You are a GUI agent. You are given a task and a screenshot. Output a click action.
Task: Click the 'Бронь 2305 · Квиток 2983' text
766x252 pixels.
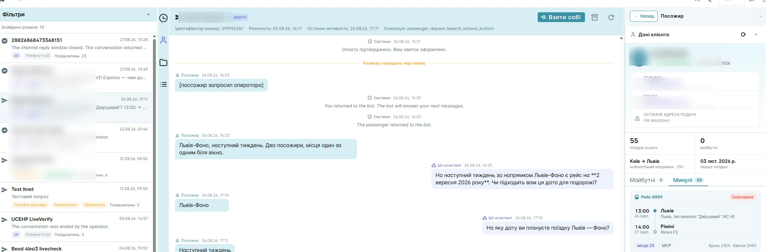[732, 246]
